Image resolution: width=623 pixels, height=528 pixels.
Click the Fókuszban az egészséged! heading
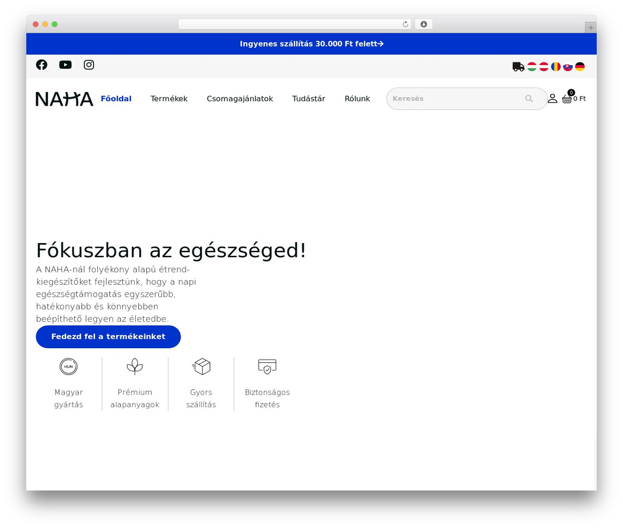171,250
